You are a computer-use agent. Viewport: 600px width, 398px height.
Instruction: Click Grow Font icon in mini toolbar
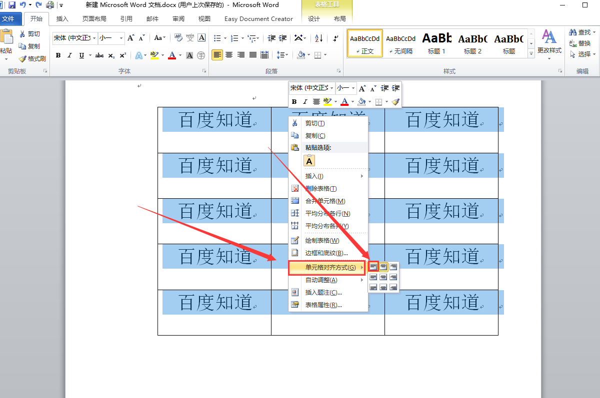click(362, 88)
